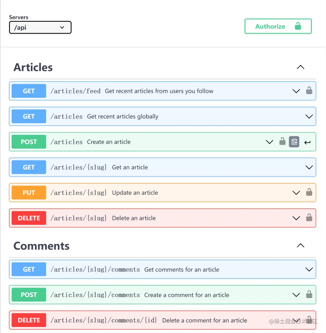Click return arrow icon on POST /articles
This screenshot has width=326, height=333.
point(307,142)
